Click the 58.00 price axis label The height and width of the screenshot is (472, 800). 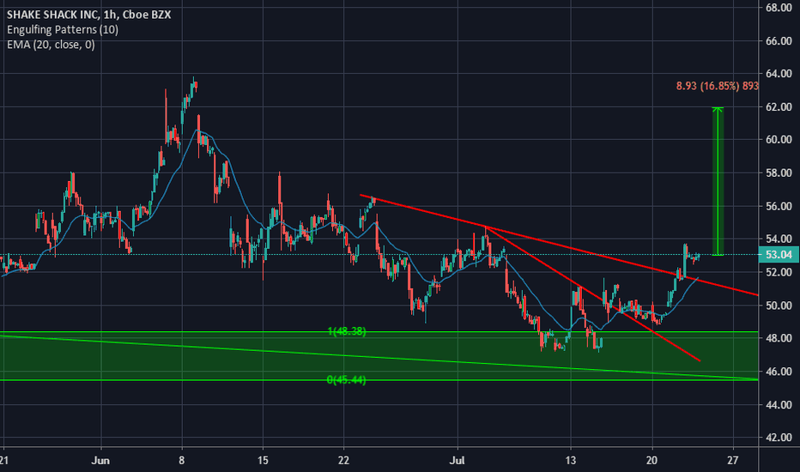tap(779, 173)
